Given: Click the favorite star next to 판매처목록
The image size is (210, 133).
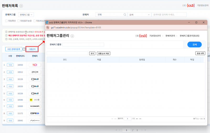Looking at the screenshot, I should coord(21,6).
